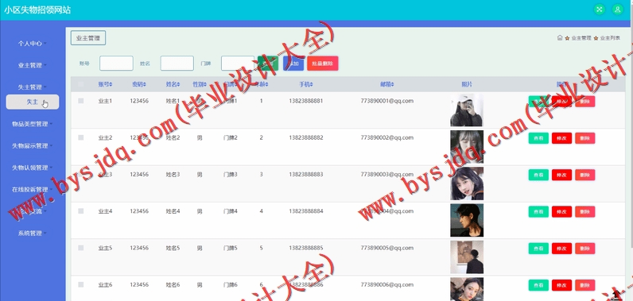Click 修改 for row 业主3
The height and width of the screenshot is (301, 633).
[562, 175]
